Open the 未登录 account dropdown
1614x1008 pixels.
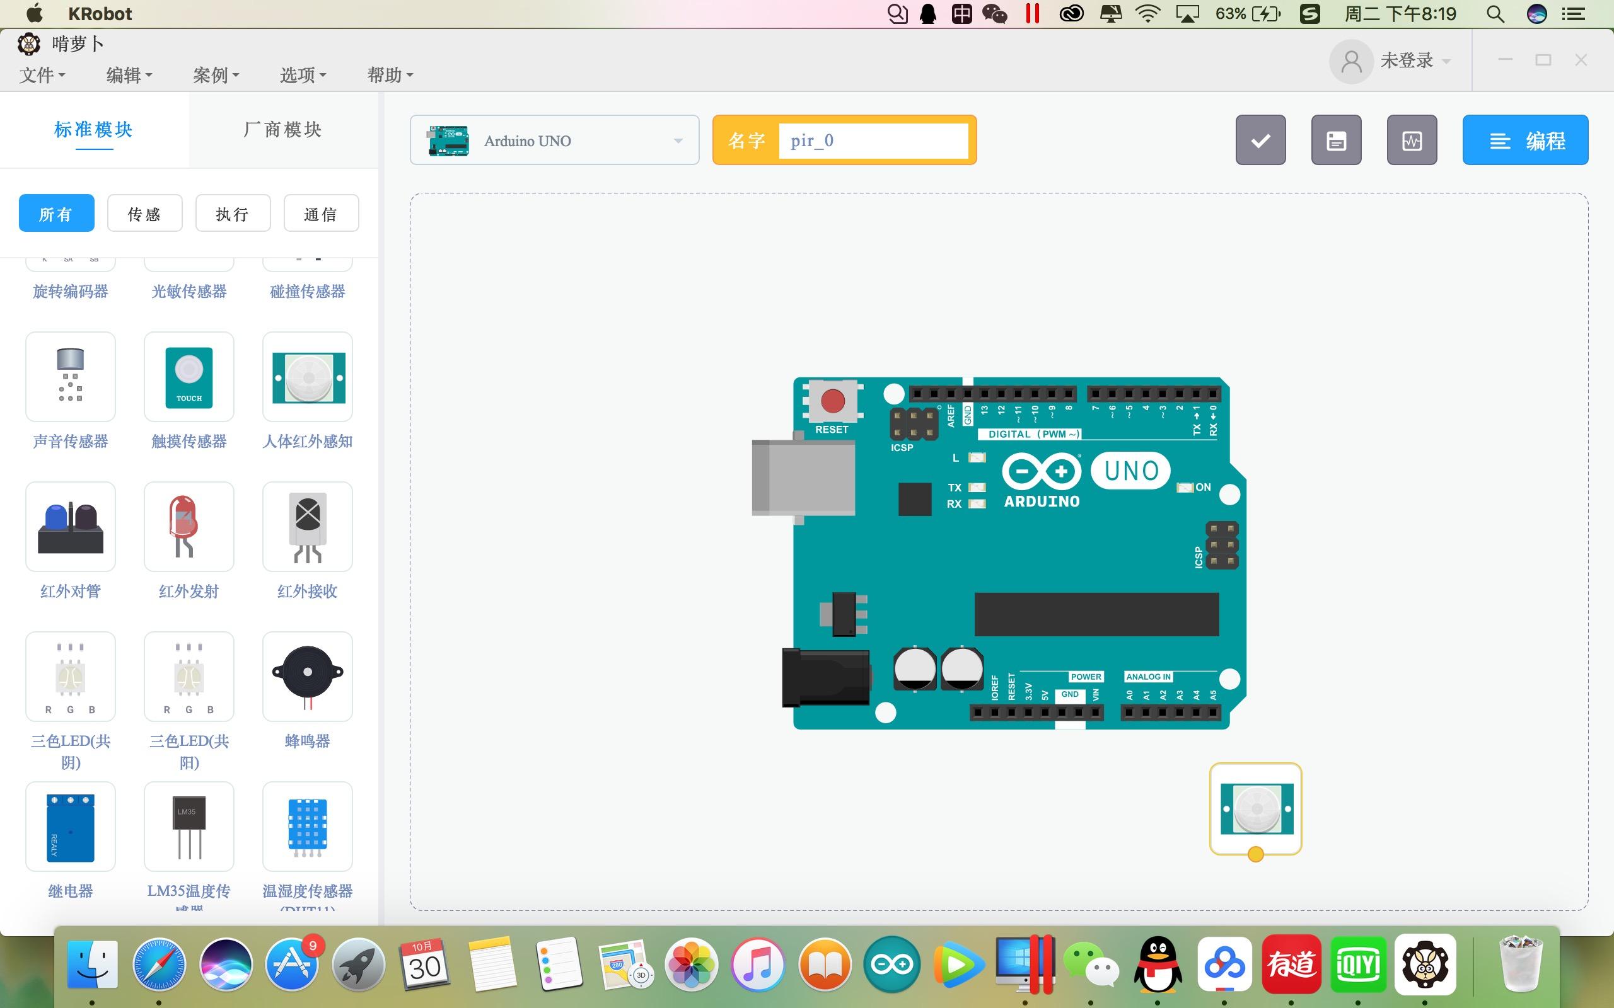[x=1406, y=60]
